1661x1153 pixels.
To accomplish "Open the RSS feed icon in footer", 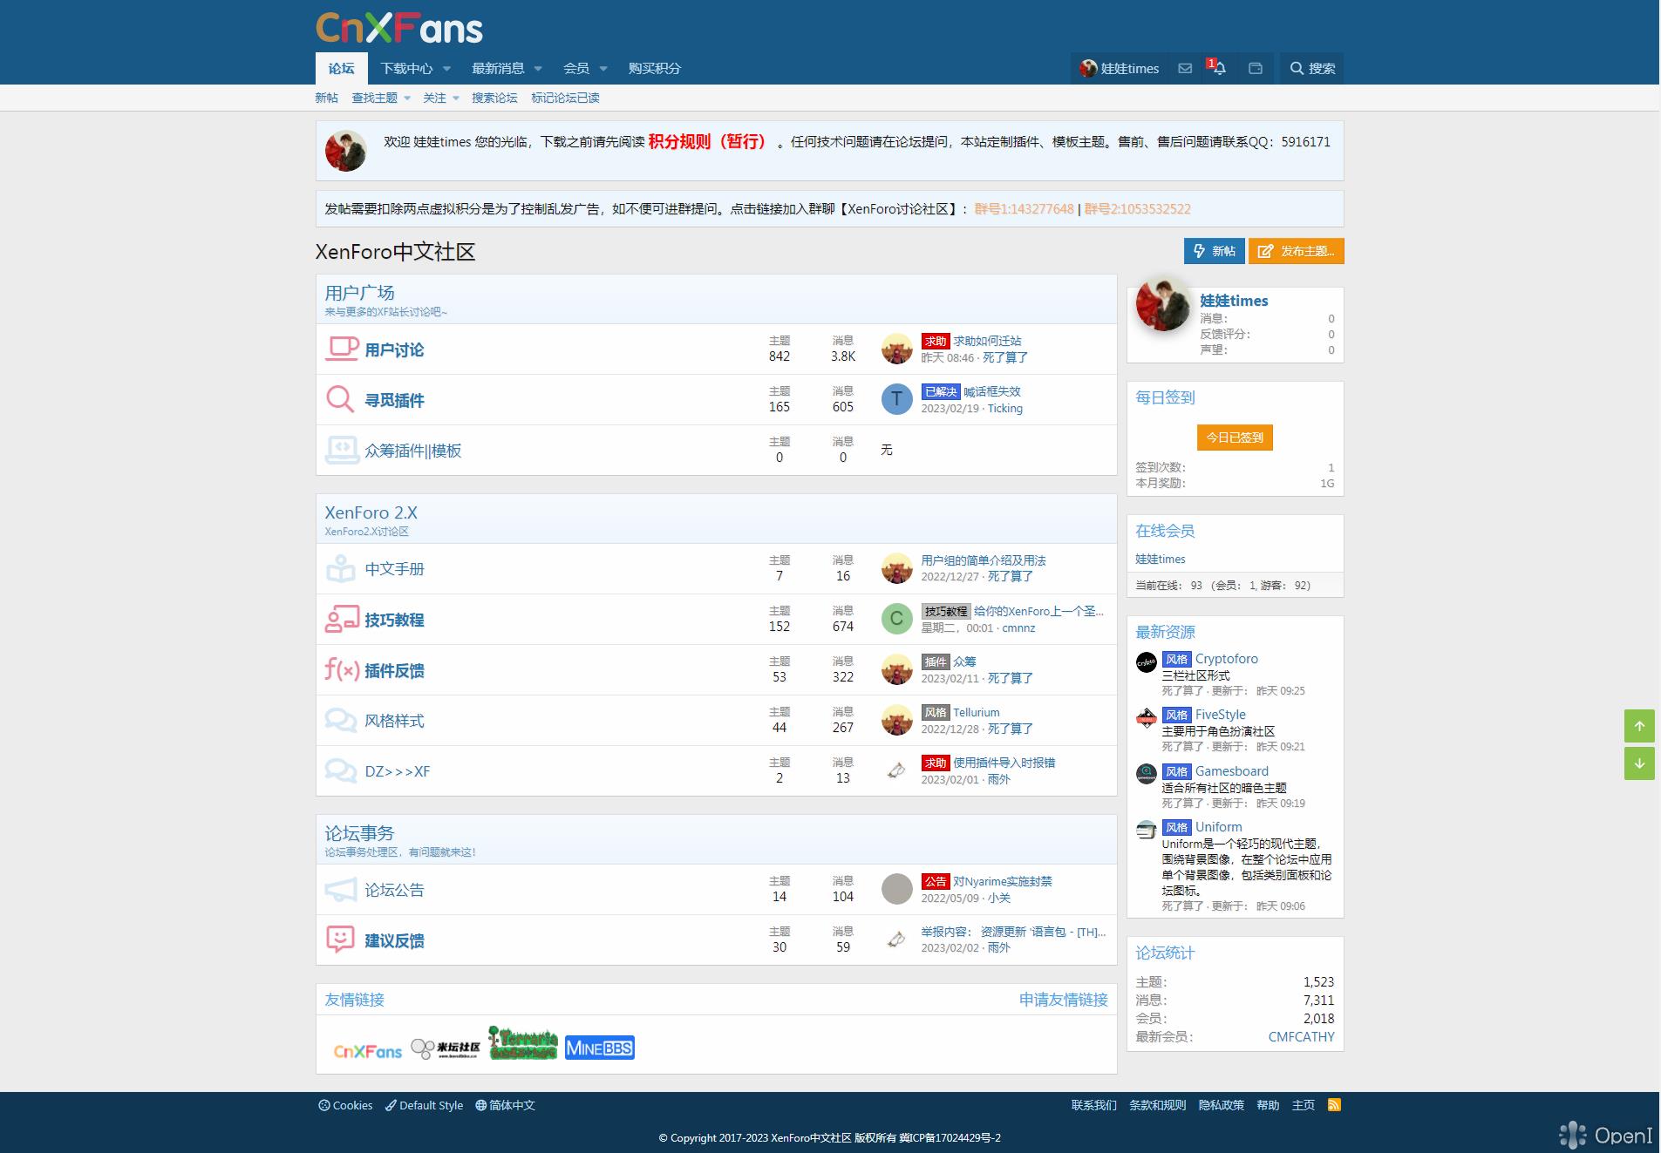I will (x=1334, y=1104).
